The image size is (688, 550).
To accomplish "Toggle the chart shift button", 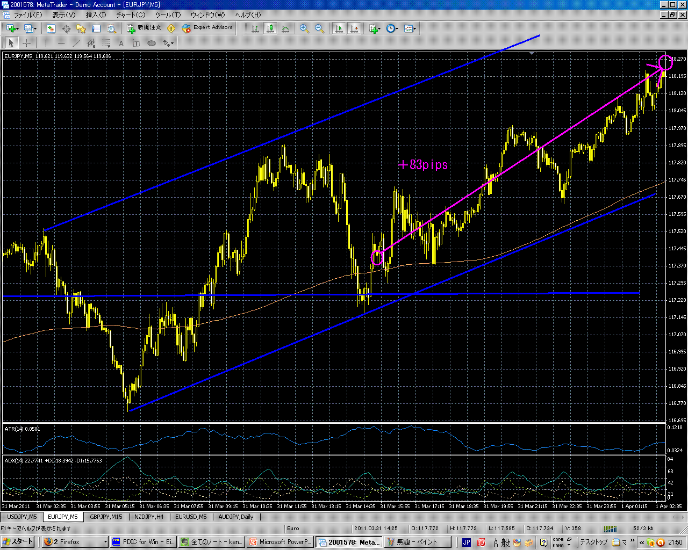I will click(x=354, y=28).
